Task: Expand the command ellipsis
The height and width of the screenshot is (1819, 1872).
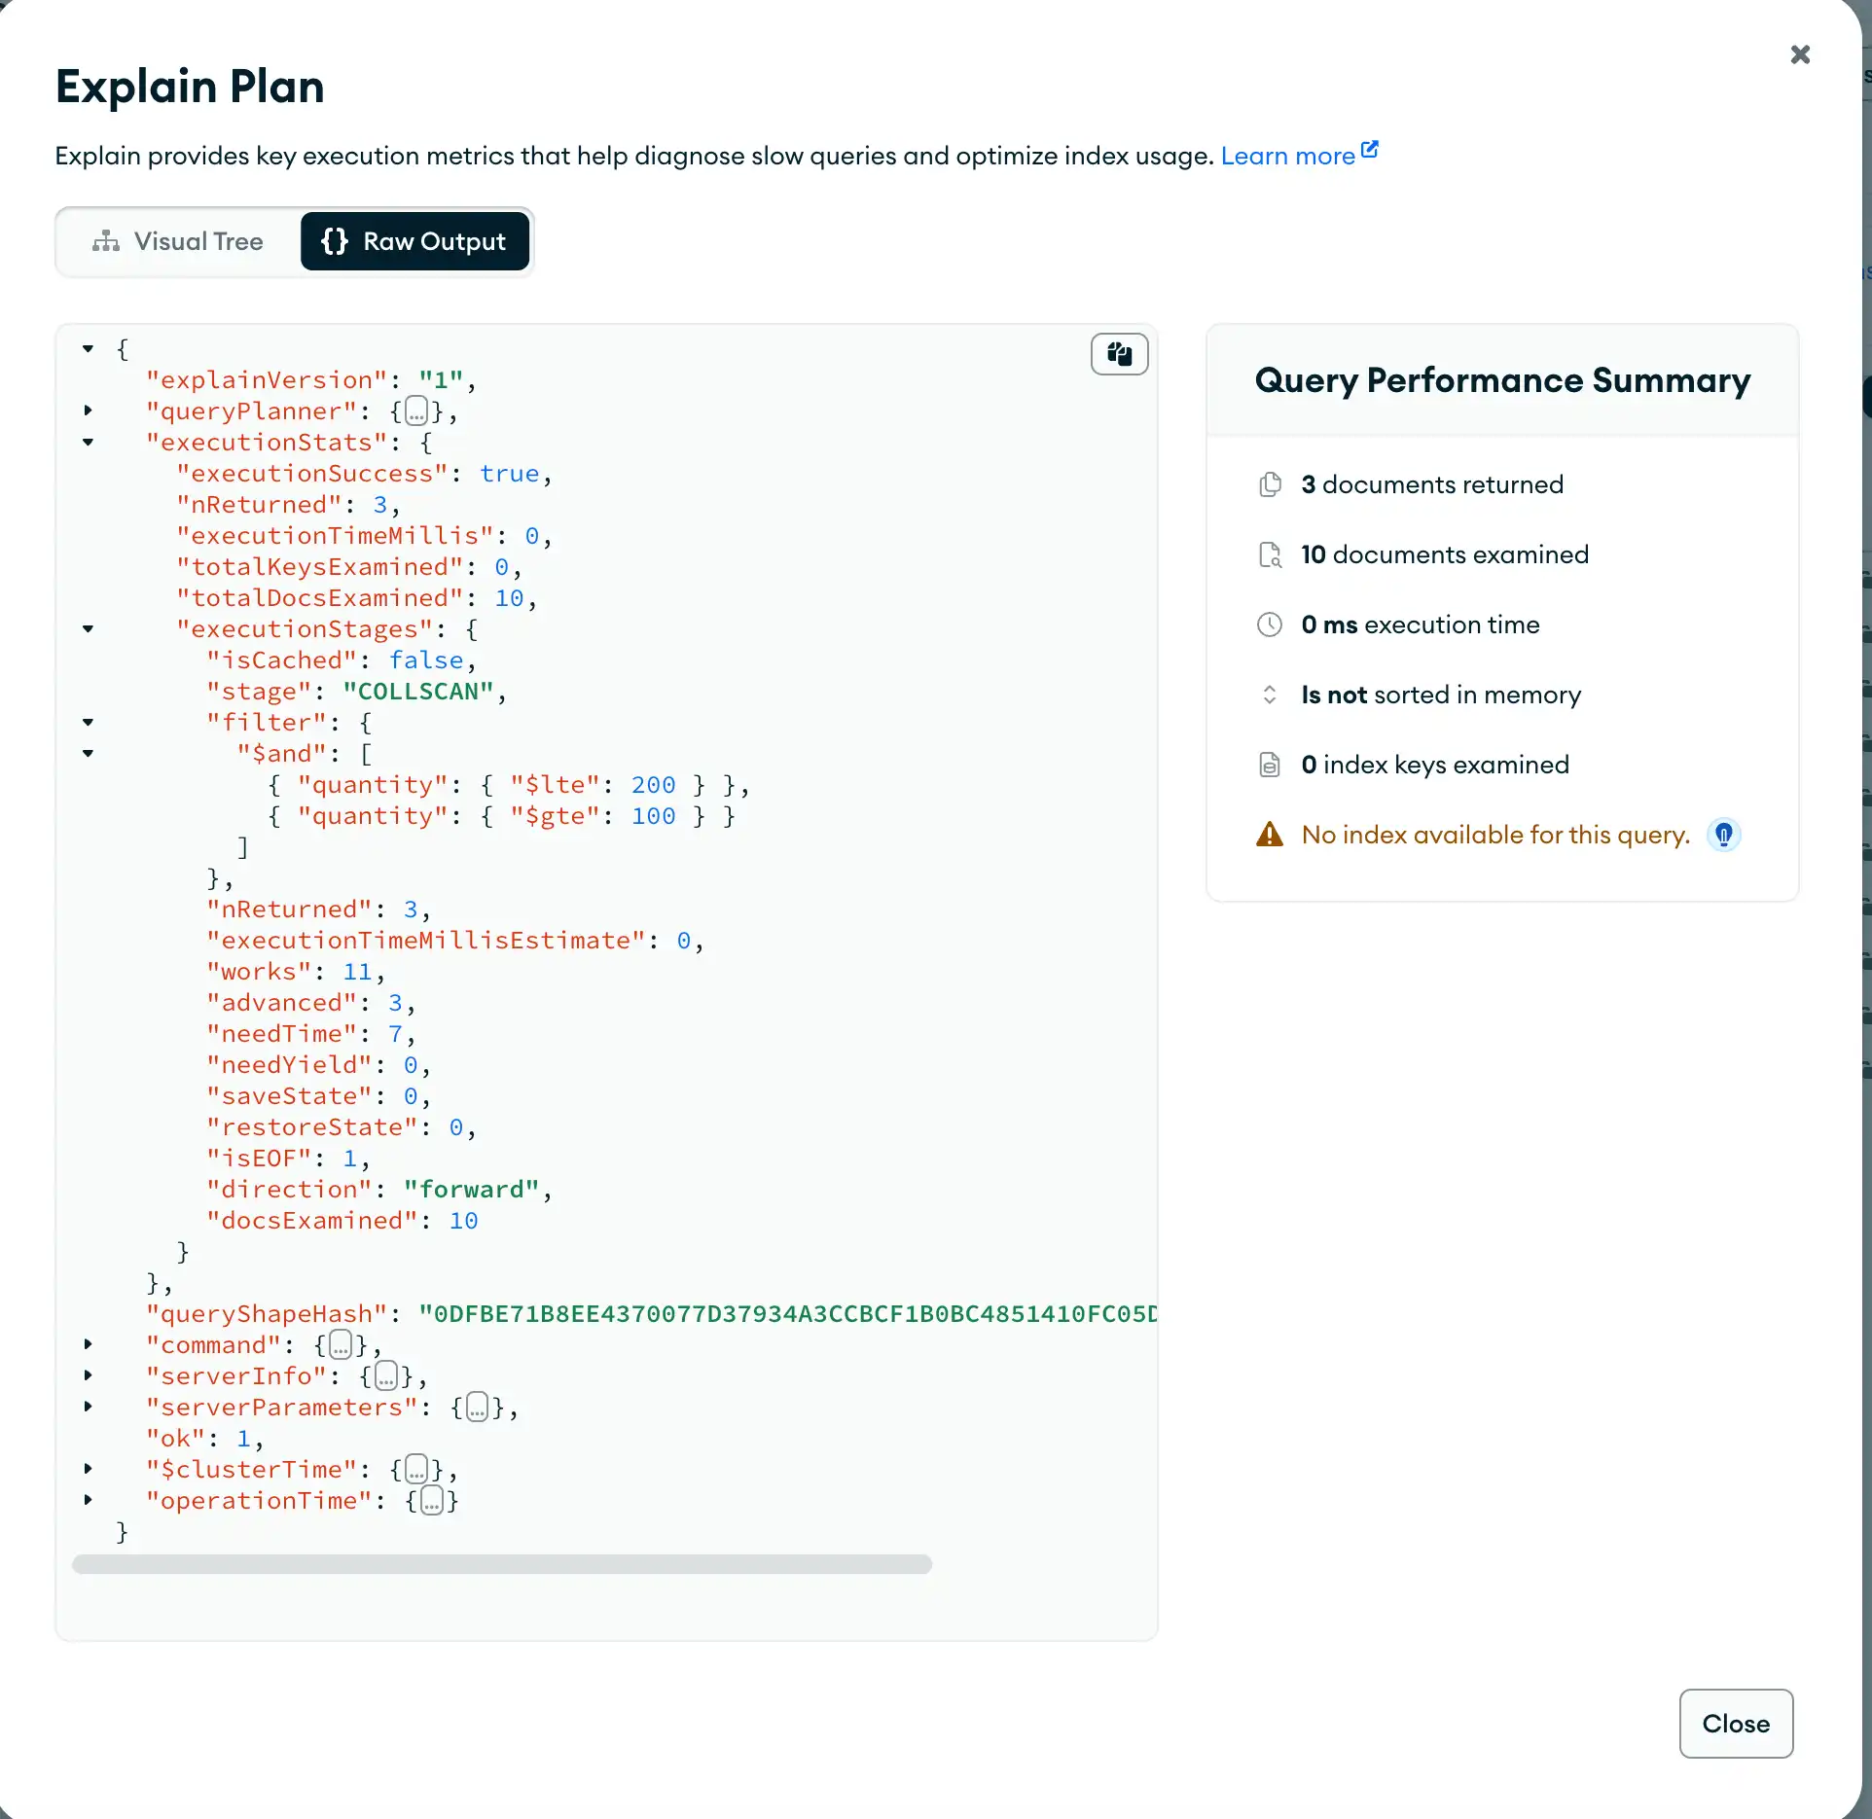Action: pyautogui.click(x=340, y=1345)
